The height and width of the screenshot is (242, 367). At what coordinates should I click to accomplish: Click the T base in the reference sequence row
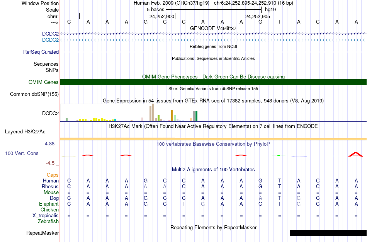(x=279, y=22)
